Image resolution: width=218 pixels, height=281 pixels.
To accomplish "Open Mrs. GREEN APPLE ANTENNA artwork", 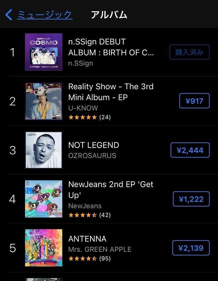I will (x=43, y=247).
